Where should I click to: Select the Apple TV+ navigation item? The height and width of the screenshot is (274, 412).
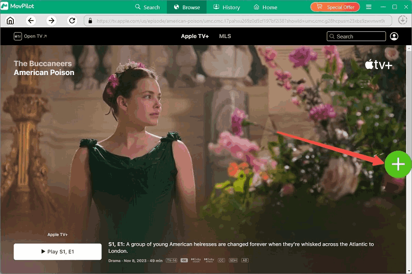pos(195,36)
